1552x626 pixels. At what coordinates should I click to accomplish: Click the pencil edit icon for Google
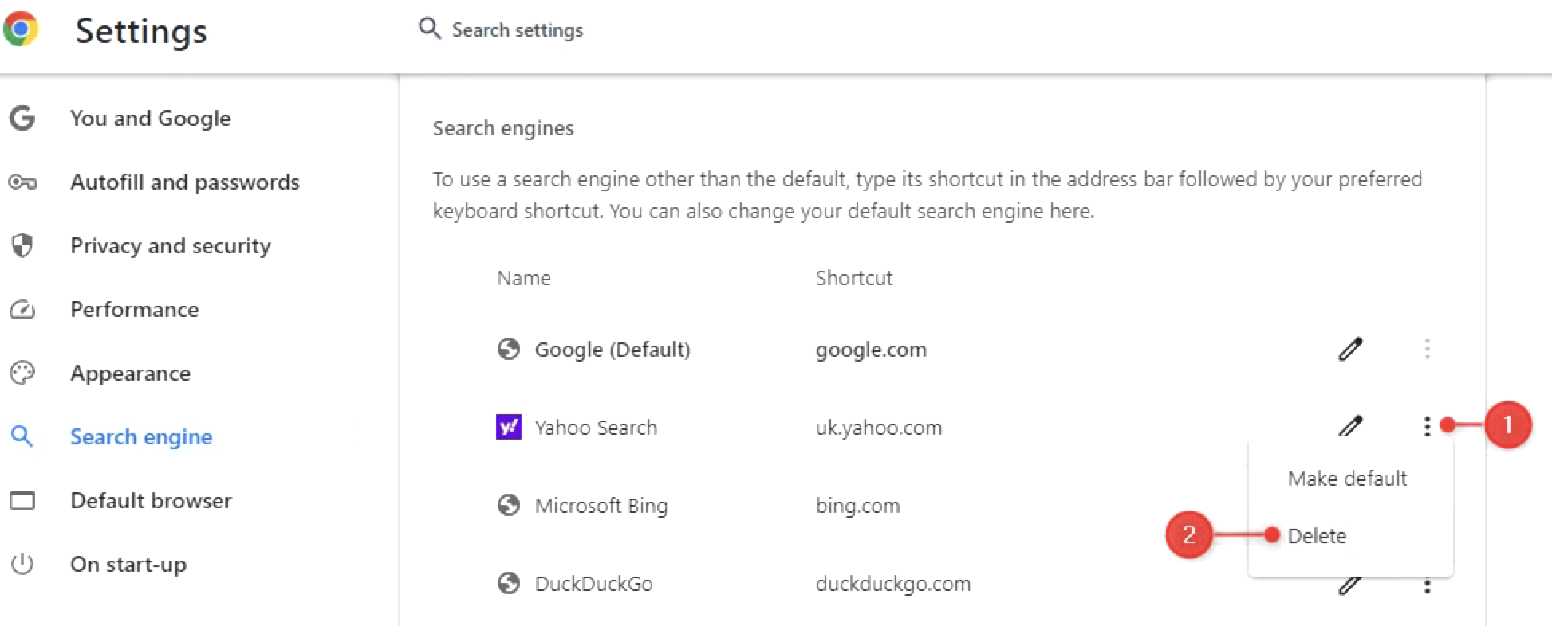pos(1350,349)
